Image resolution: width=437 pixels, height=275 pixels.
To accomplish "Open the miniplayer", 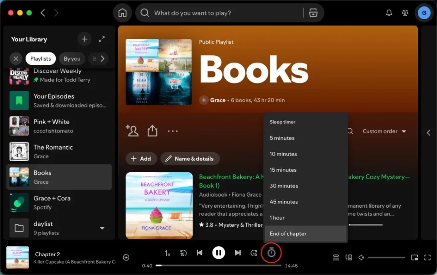I will tap(414, 258).
